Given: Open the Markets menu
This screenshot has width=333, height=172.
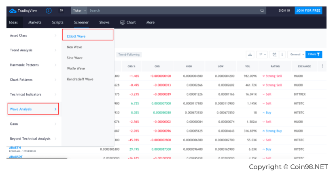Looking at the screenshot, I should (x=35, y=23).
